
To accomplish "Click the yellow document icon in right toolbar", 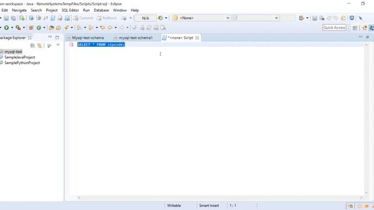I will [343, 18].
